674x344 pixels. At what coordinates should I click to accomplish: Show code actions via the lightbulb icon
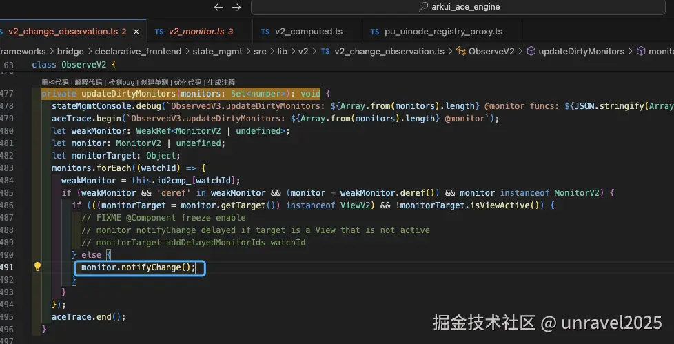tap(37, 267)
